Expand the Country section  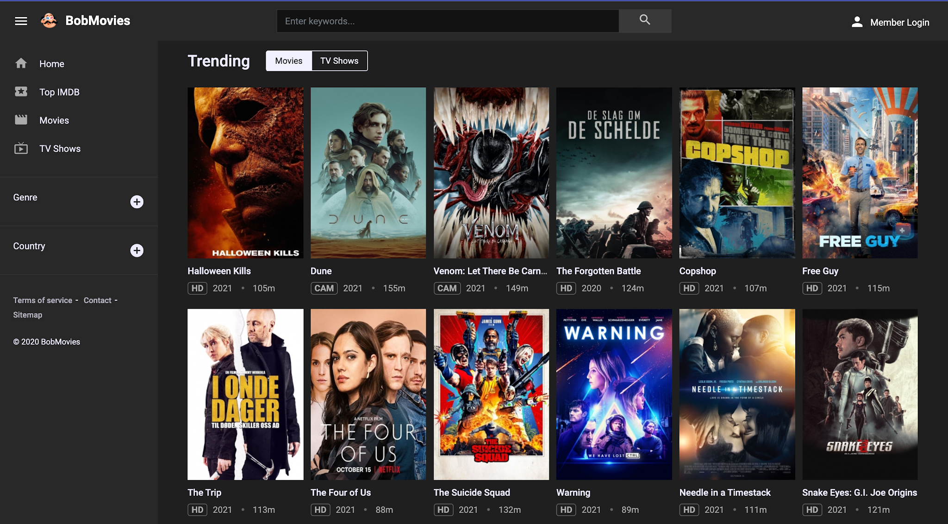point(137,250)
